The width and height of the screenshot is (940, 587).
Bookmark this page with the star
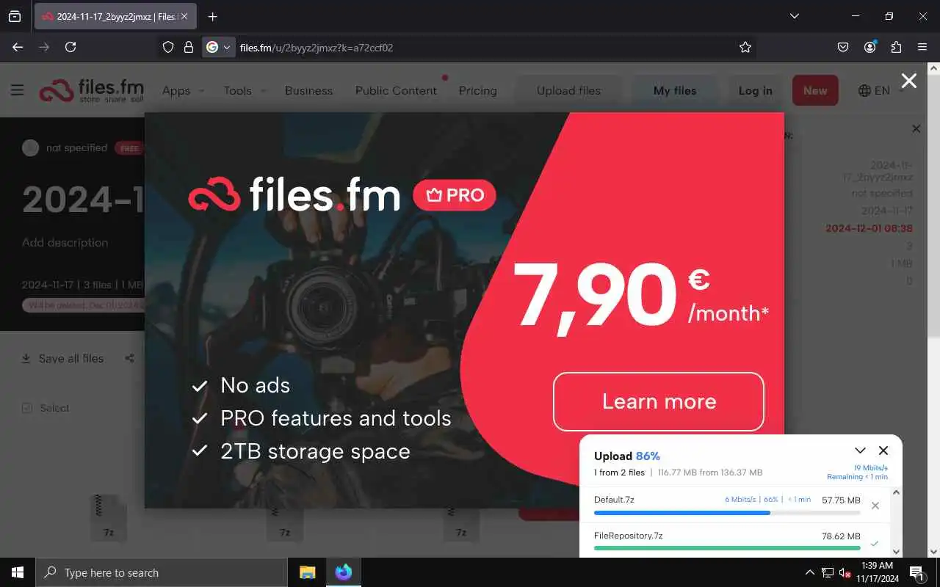pyautogui.click(x=745, y=47)
